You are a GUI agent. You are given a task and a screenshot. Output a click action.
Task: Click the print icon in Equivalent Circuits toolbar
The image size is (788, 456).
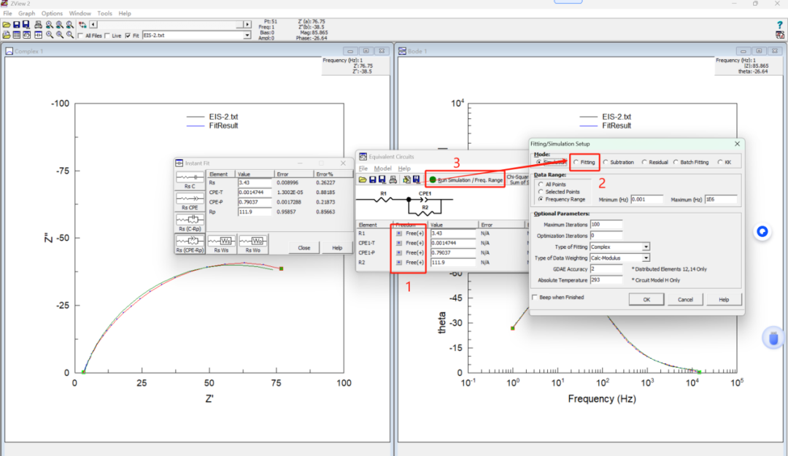pyautogui.click(x=393, y=179)
